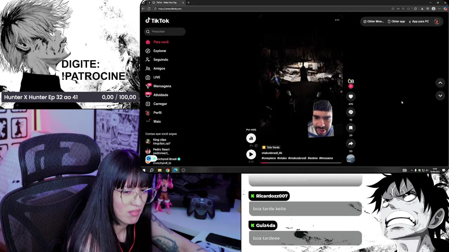449x252 pixels.
Task: Open browser settings ellipsis menu
Action: (439, 9)
